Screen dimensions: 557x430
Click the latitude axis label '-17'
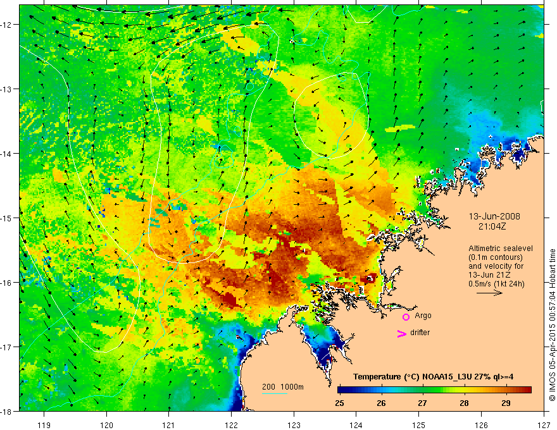[7, 347]
